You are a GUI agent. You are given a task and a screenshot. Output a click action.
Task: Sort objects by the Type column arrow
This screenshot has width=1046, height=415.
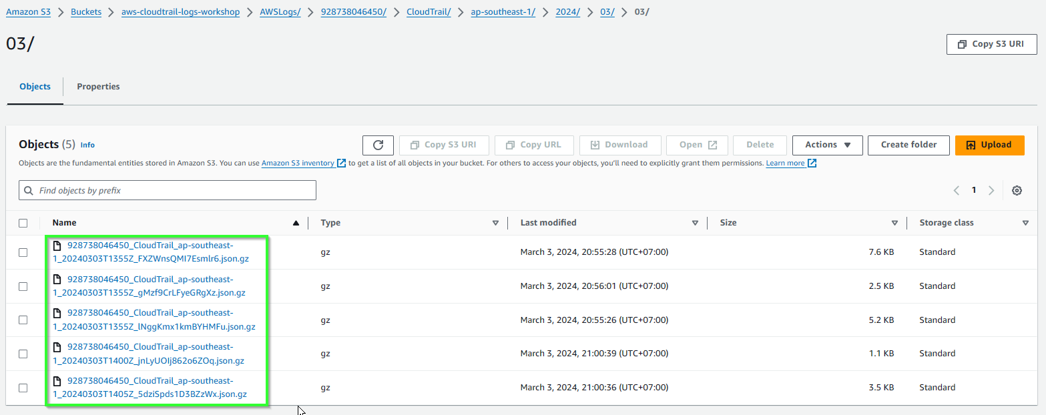tap(495, 223)
